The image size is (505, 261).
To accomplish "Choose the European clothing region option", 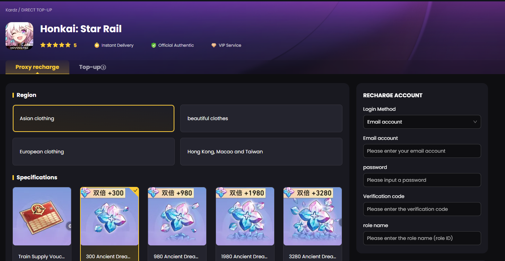I will (x=93, y=152).
